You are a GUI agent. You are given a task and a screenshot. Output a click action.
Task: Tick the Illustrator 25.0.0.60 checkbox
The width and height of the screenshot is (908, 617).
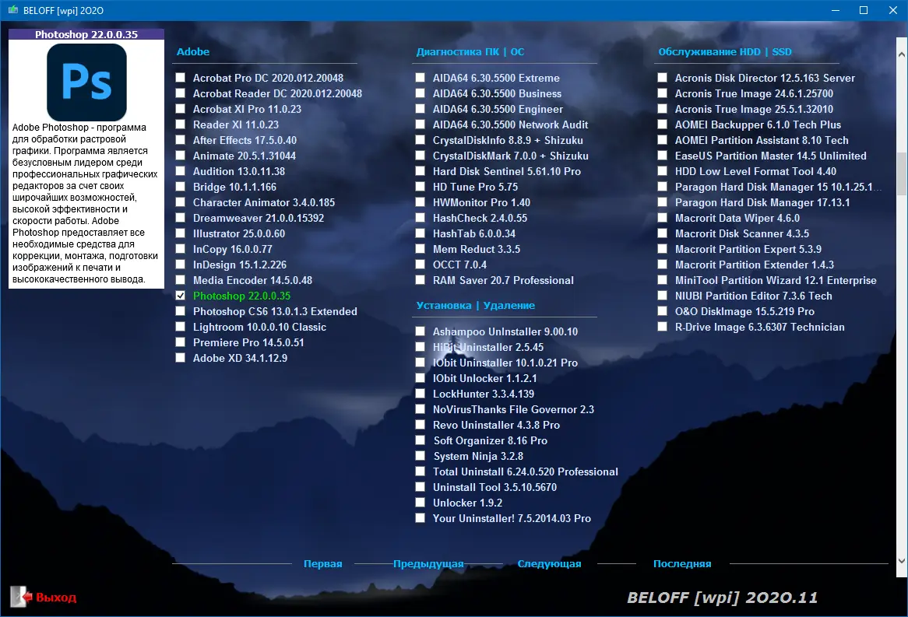click(181, 233)
